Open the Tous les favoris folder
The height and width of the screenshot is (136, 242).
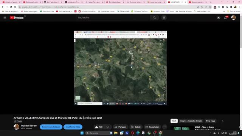234,11
